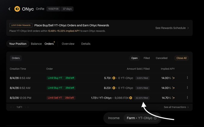This screenshot has width=204, height=127.
Task: Jump to first page in pagination
Action: [x=11, y=107]
